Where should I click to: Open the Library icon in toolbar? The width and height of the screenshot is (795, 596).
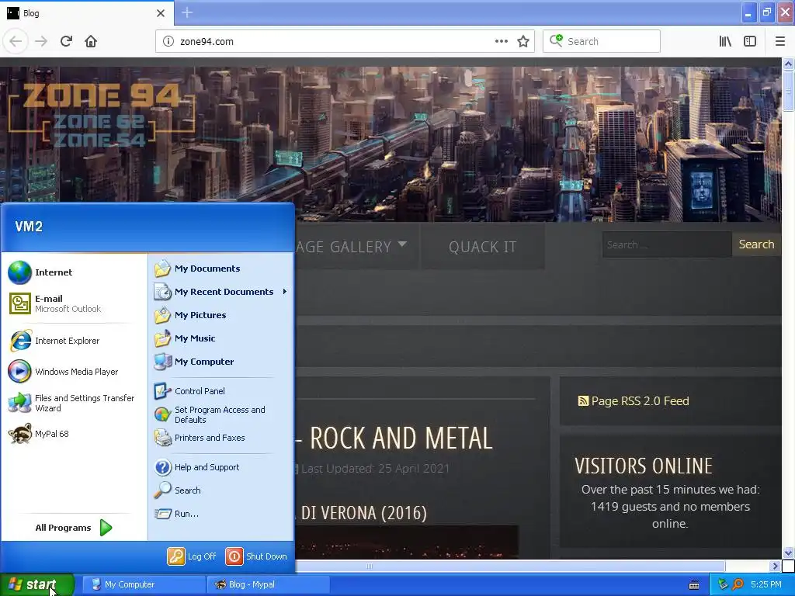tap(725, 42)
